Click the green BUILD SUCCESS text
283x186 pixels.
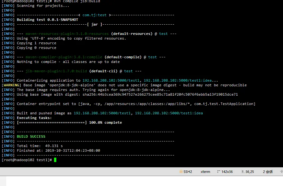31,136
